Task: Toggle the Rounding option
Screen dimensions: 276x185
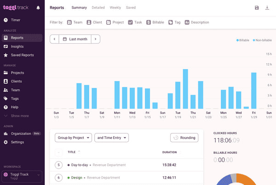Action: [x=184, y=137]
